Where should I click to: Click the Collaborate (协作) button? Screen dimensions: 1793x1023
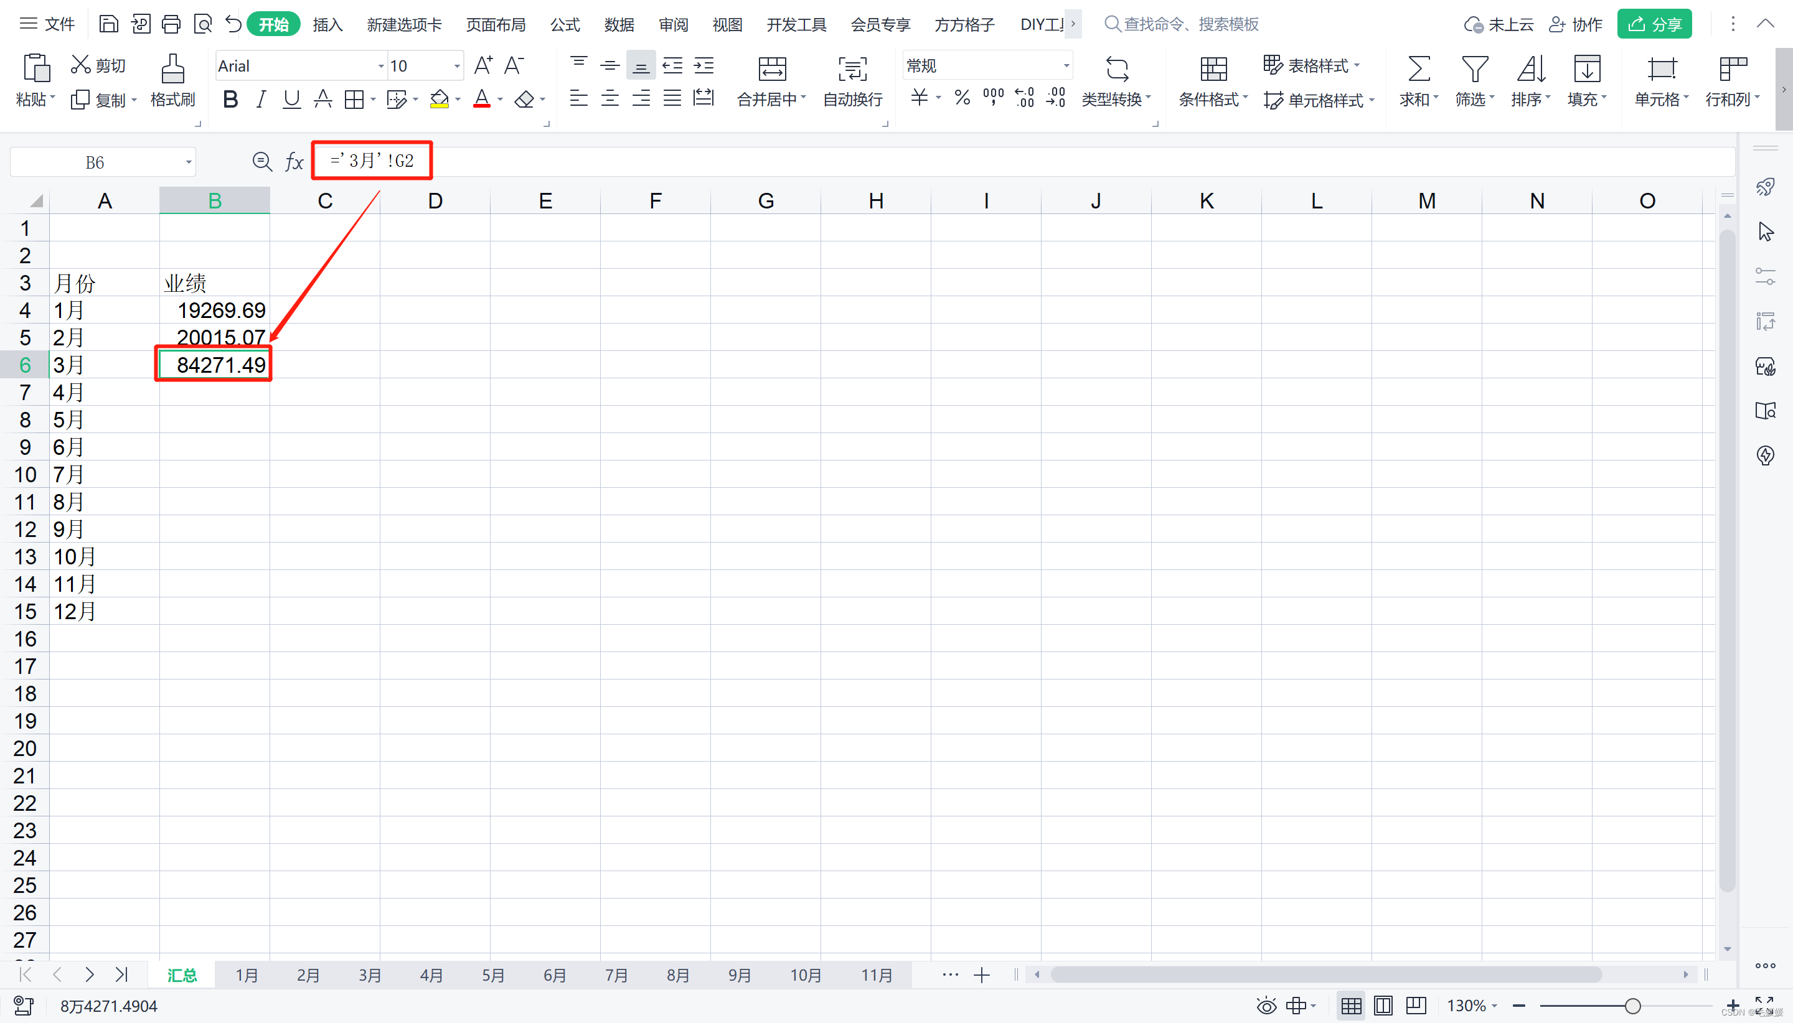click(x=1576, y=25)
